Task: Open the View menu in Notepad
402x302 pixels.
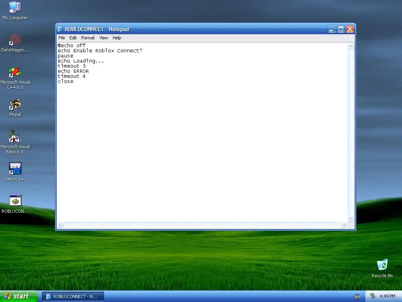Action: (x=104, y=38)
